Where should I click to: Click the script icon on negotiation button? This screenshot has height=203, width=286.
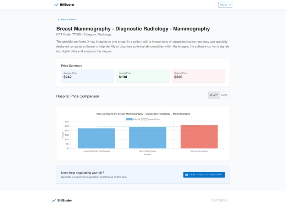(x=187, y=175)
